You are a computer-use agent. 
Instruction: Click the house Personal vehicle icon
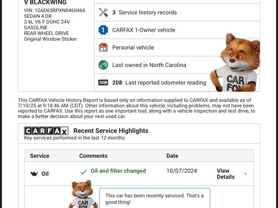click(103, 47)
